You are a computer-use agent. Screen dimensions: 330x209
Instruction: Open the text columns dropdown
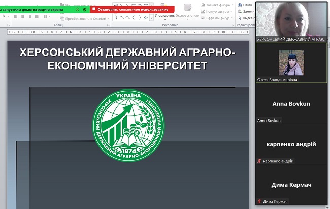coord(46,16)
